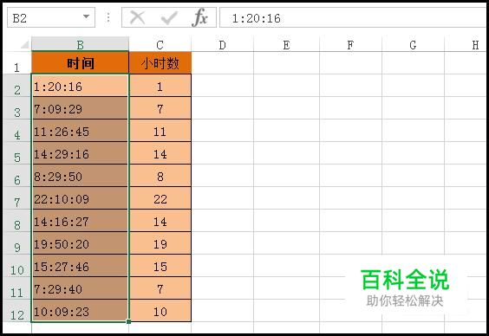Select row 7 header
The width and height of the screenshot is (489, 336).
[x=16, y=198]
